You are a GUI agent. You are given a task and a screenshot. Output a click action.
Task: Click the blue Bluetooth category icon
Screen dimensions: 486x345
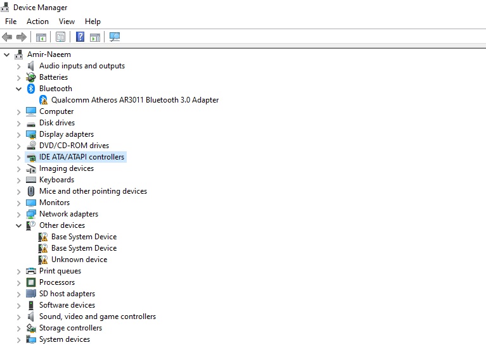tap(30, 89)
